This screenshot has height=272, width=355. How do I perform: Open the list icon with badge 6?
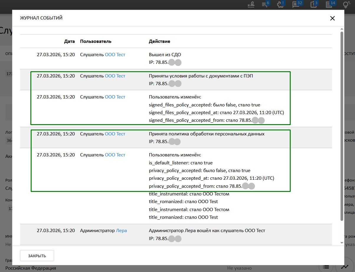(x=265, y=4)
